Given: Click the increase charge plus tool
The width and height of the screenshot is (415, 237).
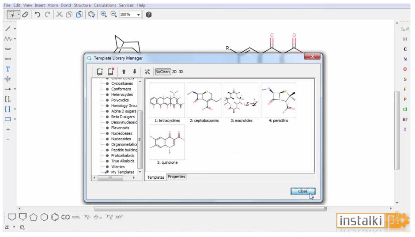Looking at the screenshot, I should [x=8, y=129].
